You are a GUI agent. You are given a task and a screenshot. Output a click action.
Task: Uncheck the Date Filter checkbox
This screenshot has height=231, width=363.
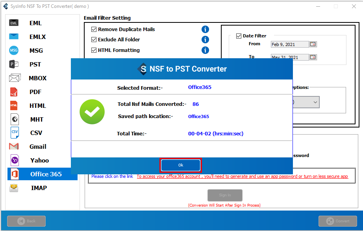239,36
